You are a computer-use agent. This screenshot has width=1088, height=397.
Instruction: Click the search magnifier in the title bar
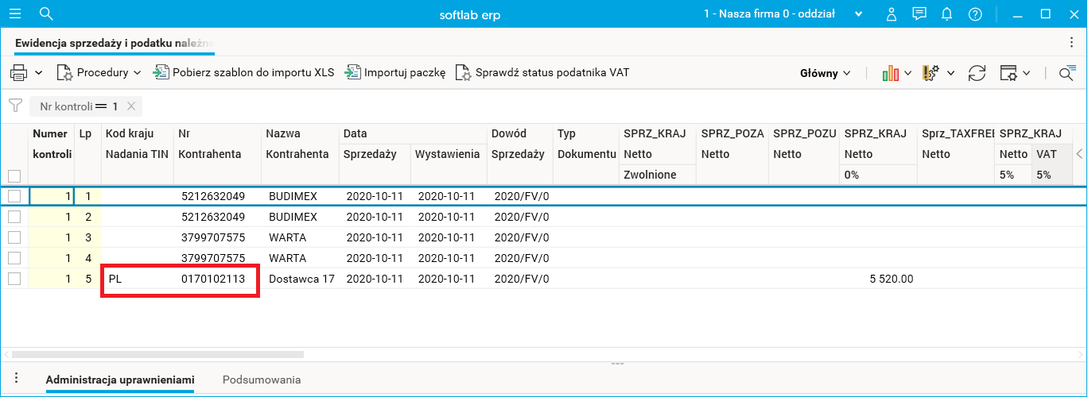[x=46, y=13]
